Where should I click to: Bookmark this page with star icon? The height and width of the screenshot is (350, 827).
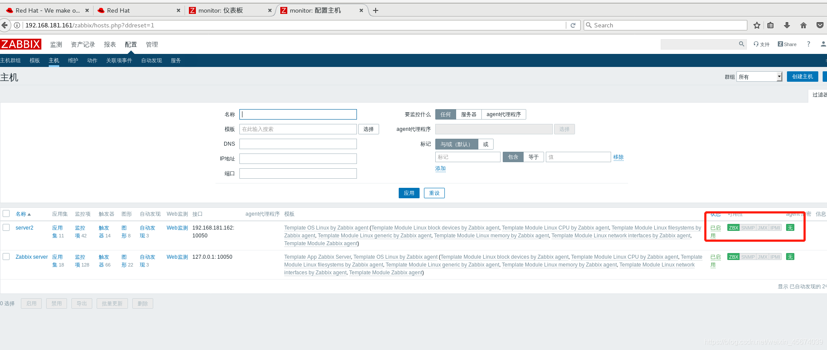point(757,25)
